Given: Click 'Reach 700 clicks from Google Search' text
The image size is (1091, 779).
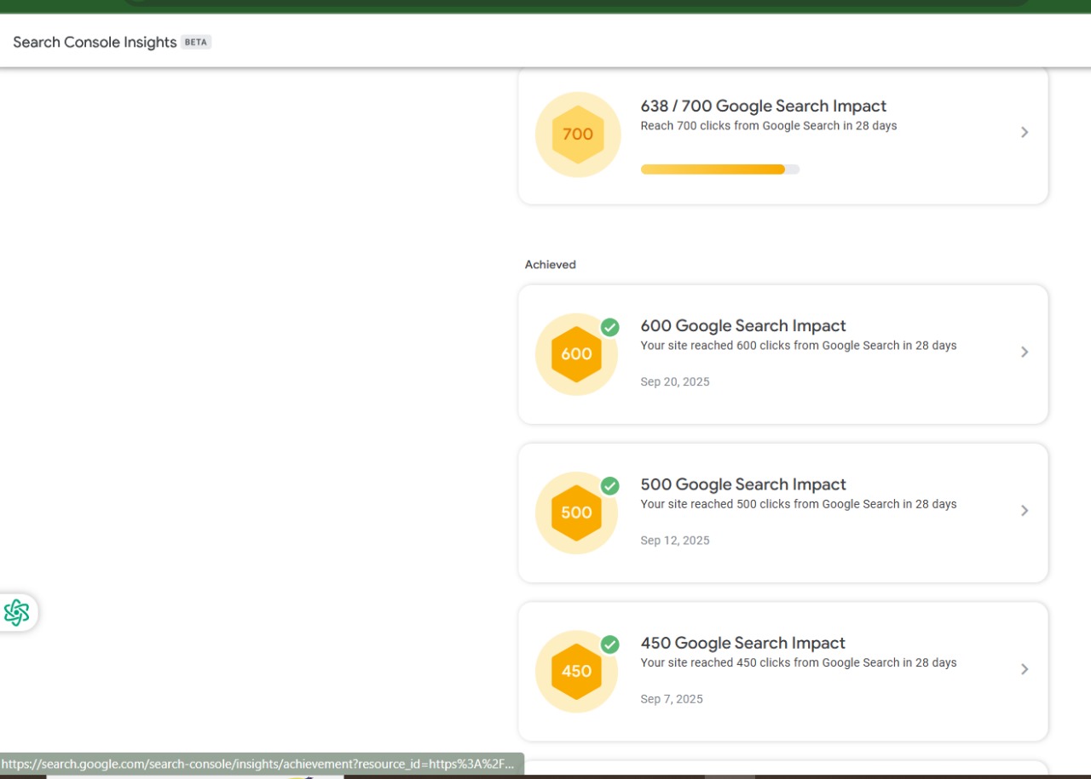Looking at the screenshot, I should point(769,126).
